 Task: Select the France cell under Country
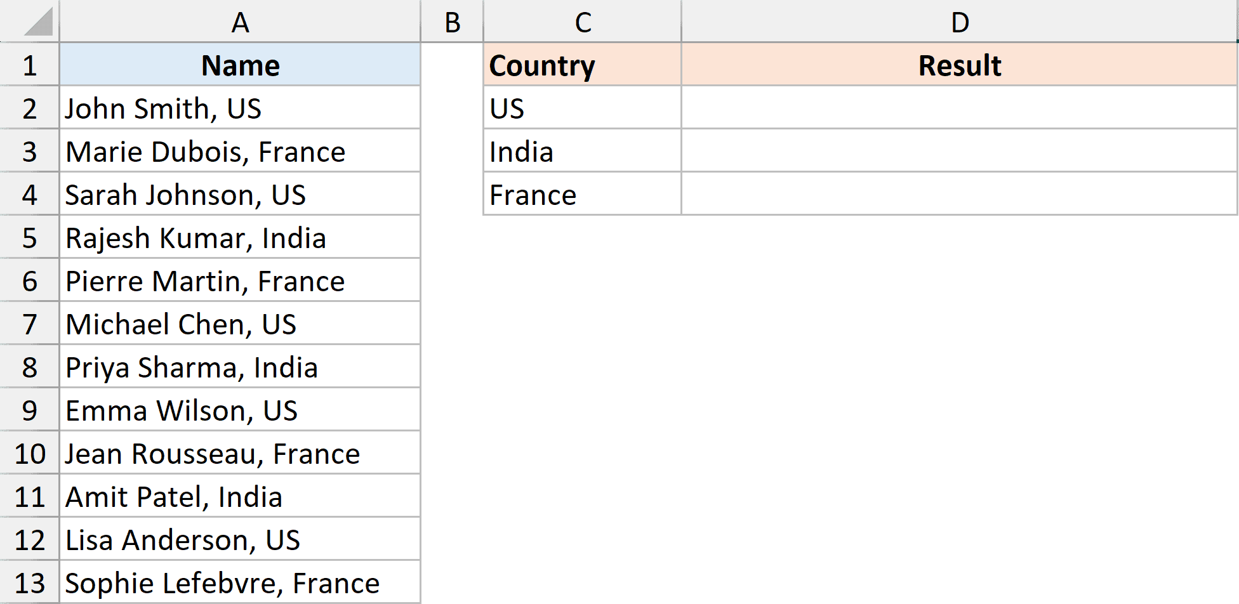tap(581, 194)
